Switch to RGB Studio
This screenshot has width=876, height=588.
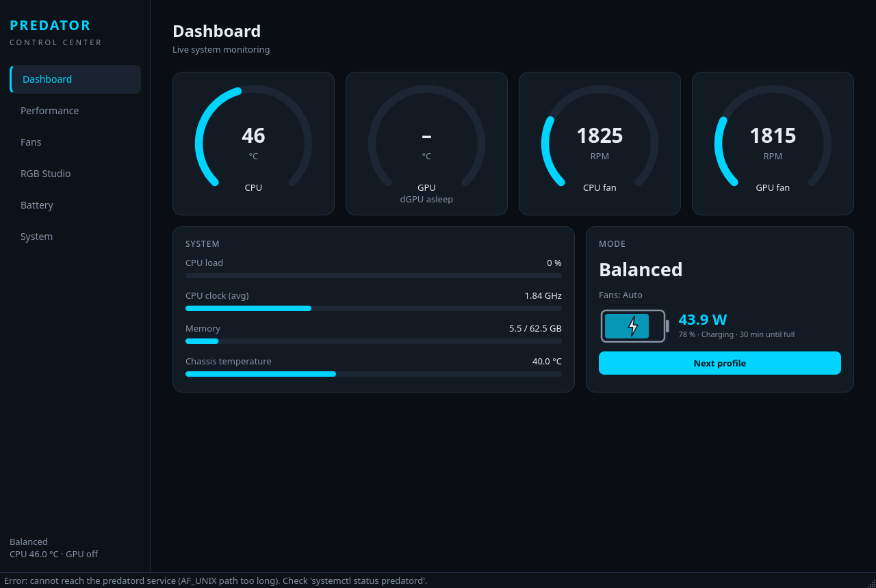pos(75,174)
